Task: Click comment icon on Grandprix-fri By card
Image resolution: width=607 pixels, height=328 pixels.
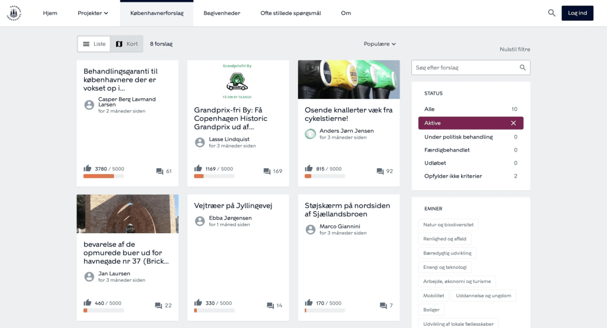Action: click(x=267, y=171)
